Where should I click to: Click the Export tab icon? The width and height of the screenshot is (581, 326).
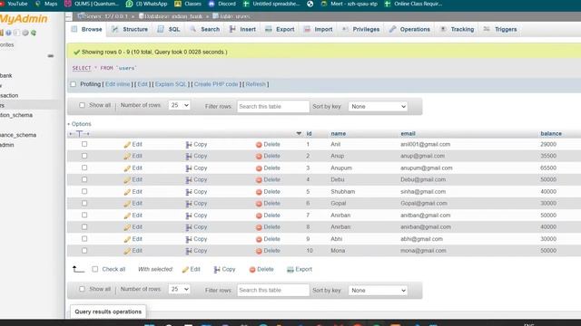pos(269,29)
